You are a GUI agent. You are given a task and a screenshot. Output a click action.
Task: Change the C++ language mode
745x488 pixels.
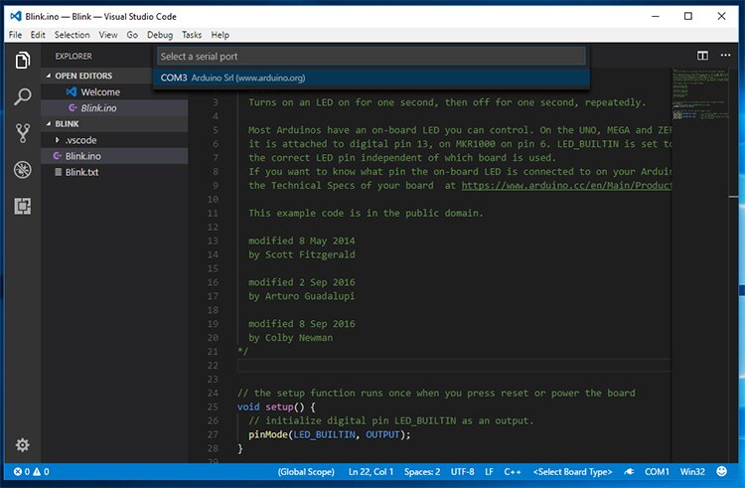click(513, 471)
